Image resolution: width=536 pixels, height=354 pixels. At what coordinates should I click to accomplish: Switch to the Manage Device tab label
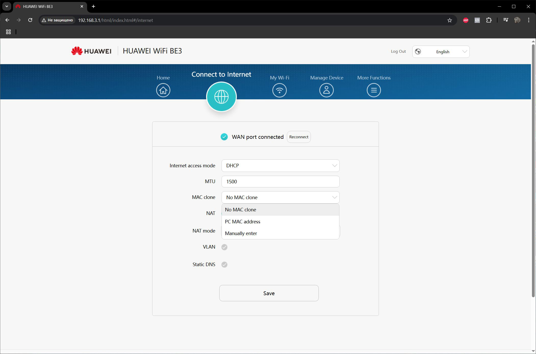point(327,78)
